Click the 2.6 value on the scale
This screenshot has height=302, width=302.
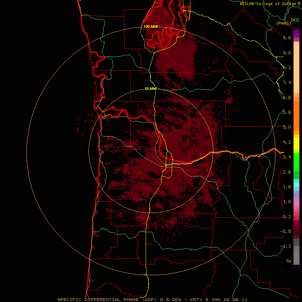(287, 172)
